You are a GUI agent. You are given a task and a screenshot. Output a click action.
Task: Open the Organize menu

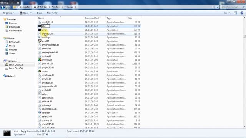point(8,13)
